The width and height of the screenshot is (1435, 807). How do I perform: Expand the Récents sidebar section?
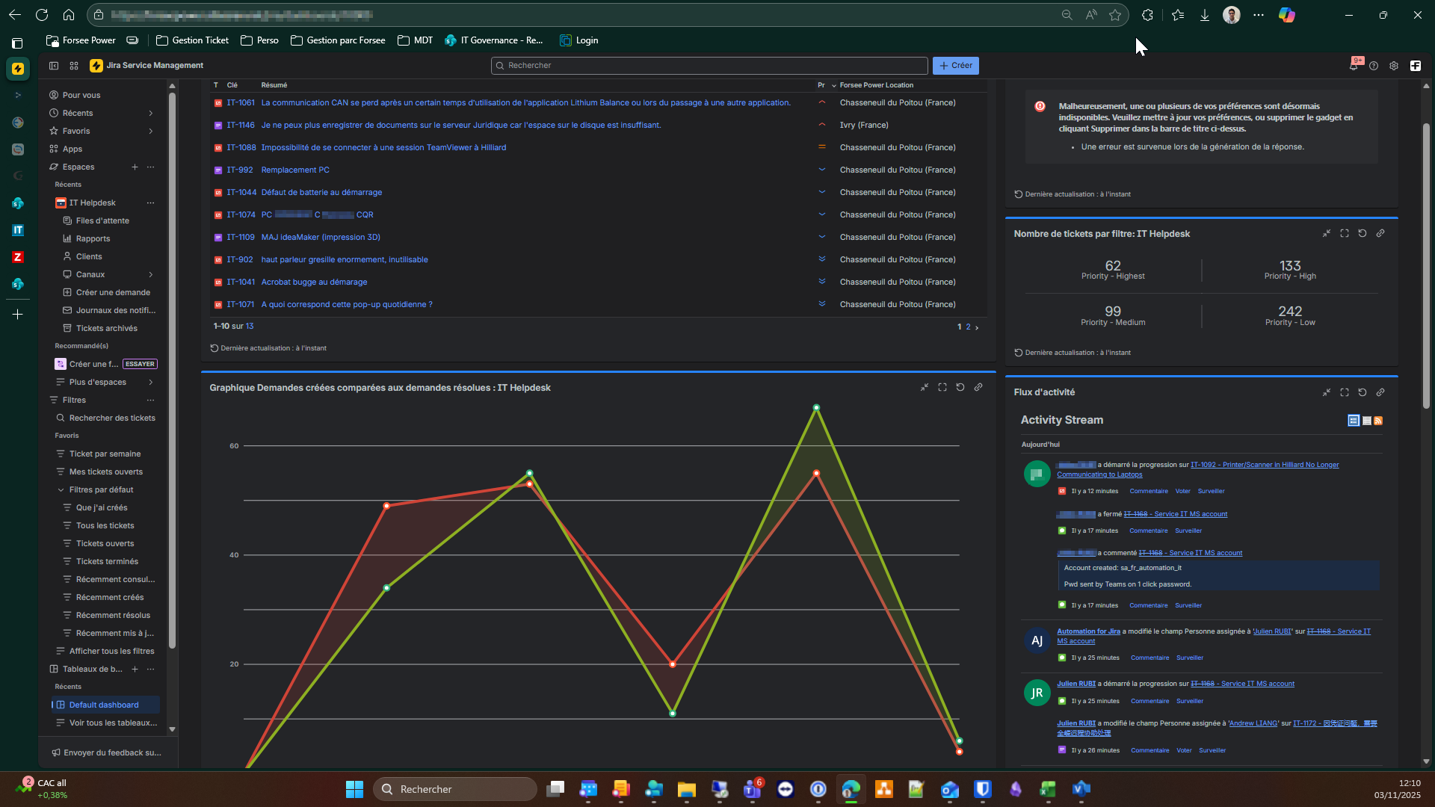(150, 113)
